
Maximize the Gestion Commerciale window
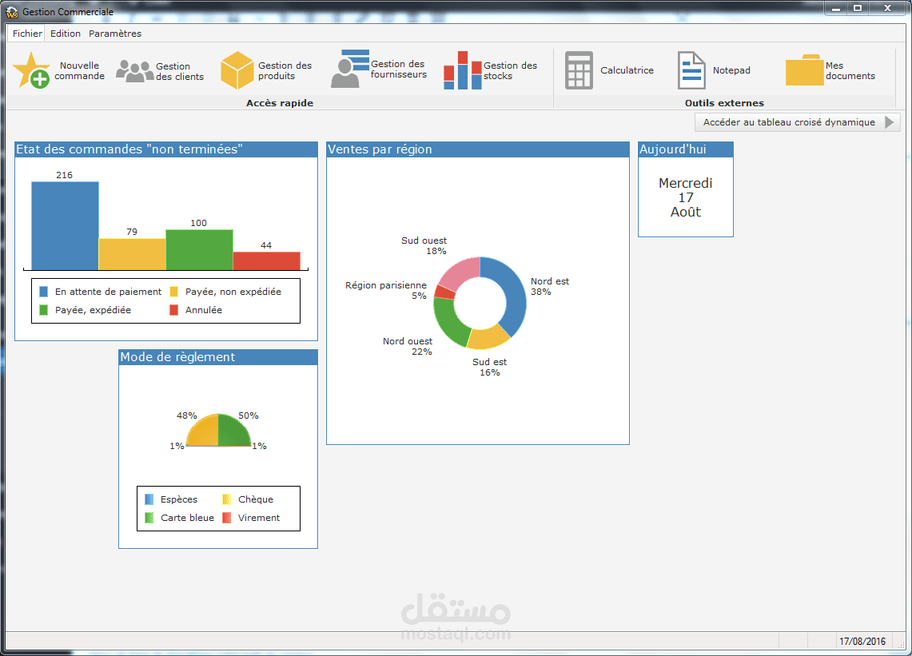(x=858, y=8)
